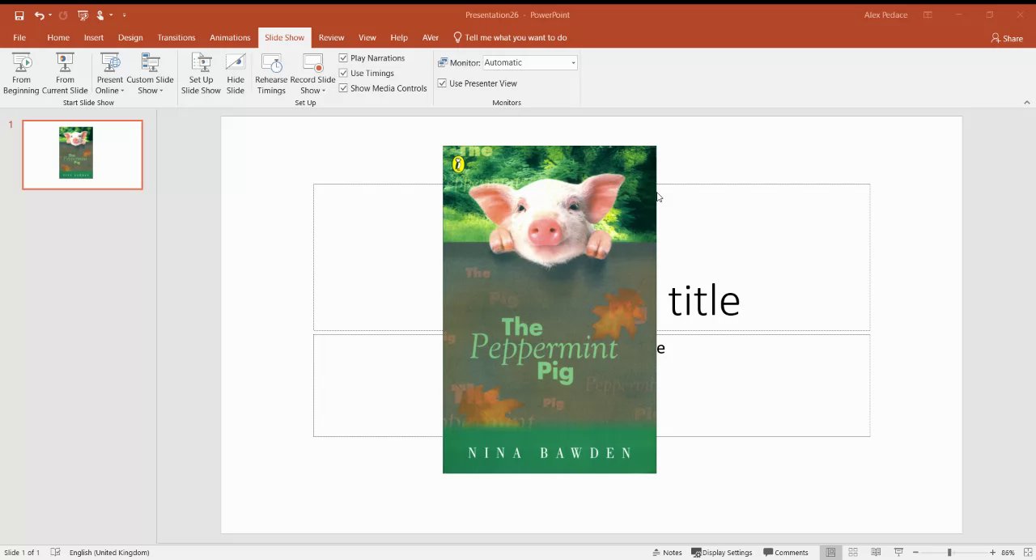Start slide show from quick access toolbar
The width and height of the screenshot is (1036, 560).
click(x=83, y=15)
